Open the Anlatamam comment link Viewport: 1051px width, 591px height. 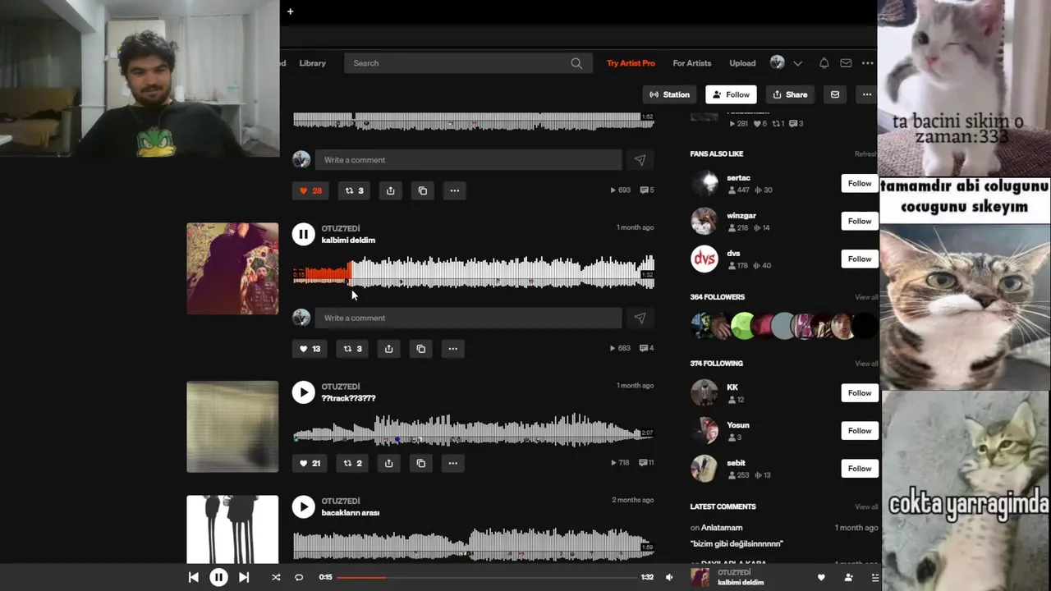pos(722,528)
